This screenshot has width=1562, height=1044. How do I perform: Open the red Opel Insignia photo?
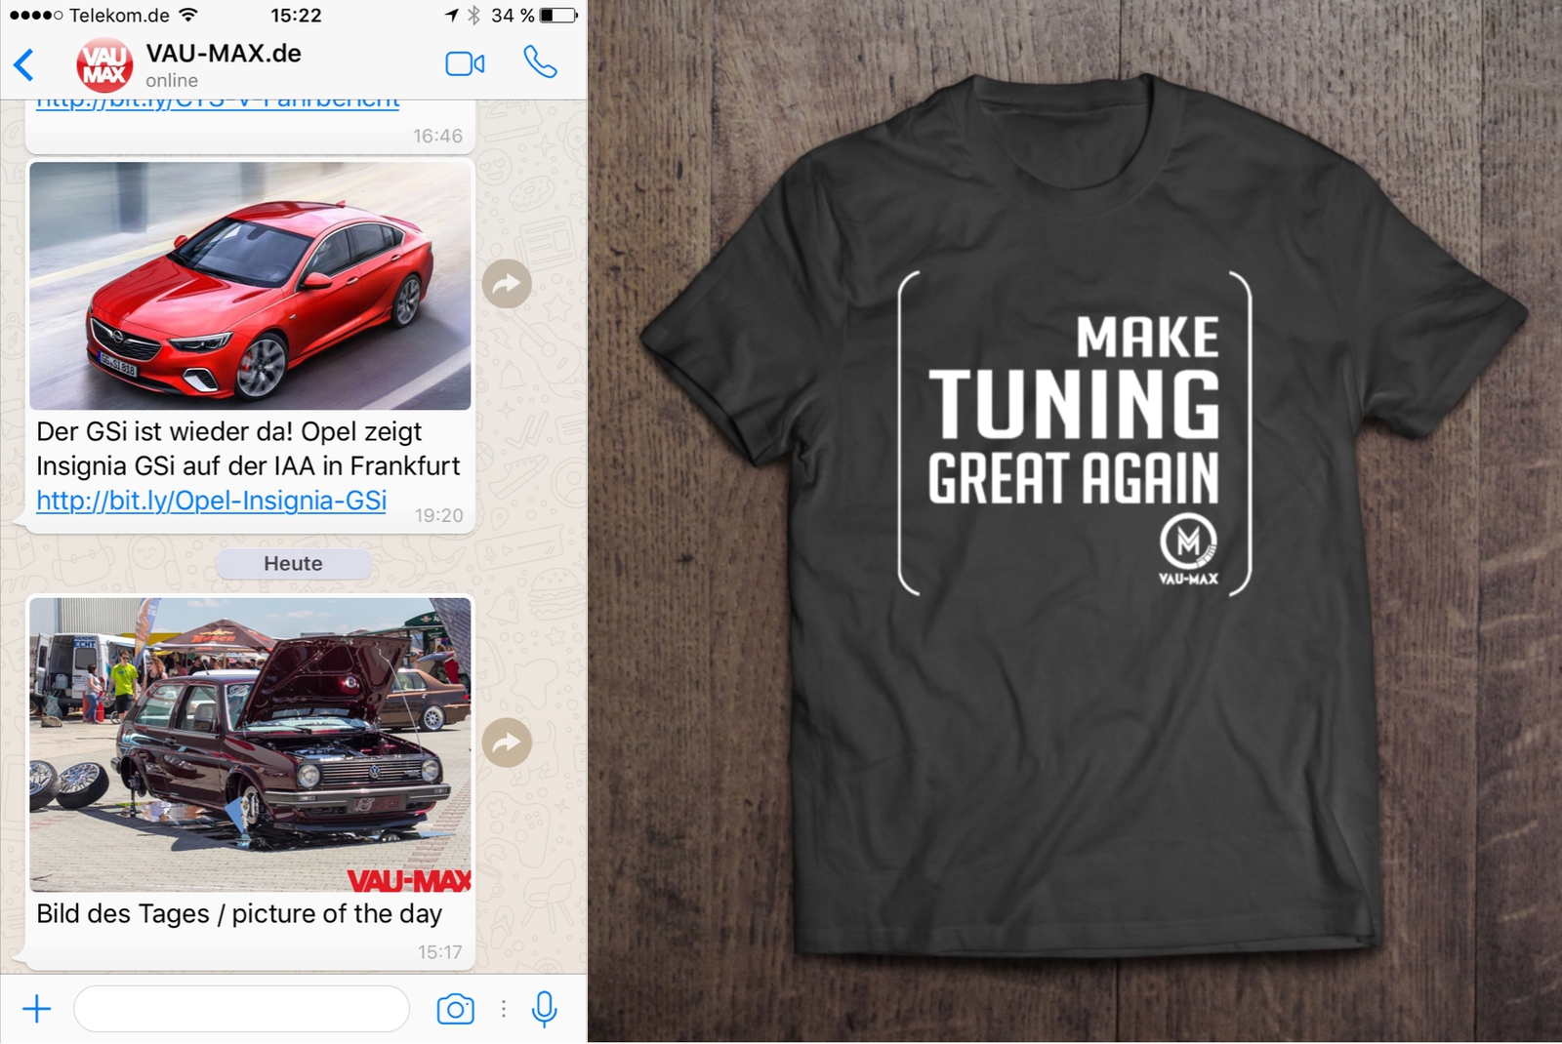[250, 285]
